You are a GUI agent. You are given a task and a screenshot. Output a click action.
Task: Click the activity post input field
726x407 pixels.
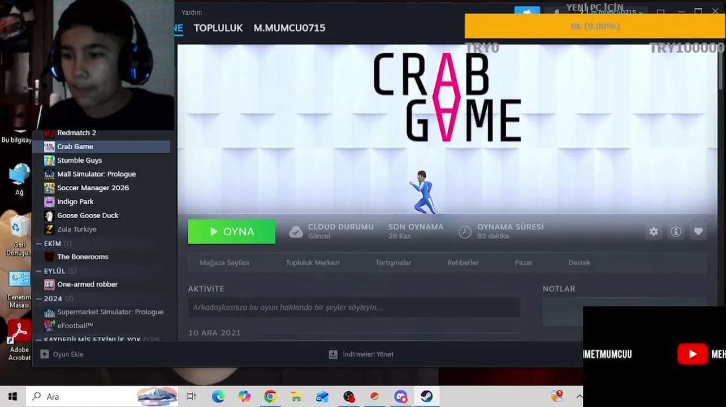point(354,308)
